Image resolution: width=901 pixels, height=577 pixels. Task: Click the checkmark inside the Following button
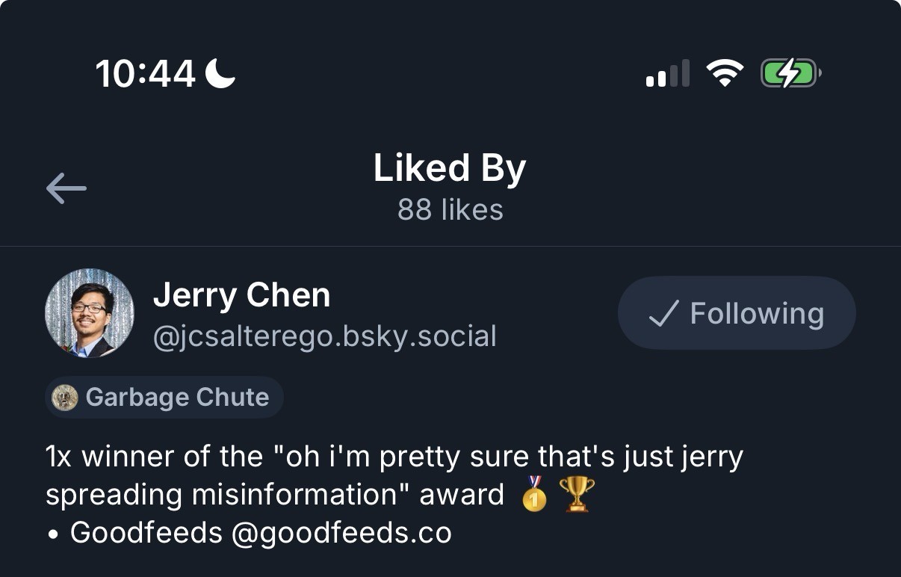(x=663, y=313)
